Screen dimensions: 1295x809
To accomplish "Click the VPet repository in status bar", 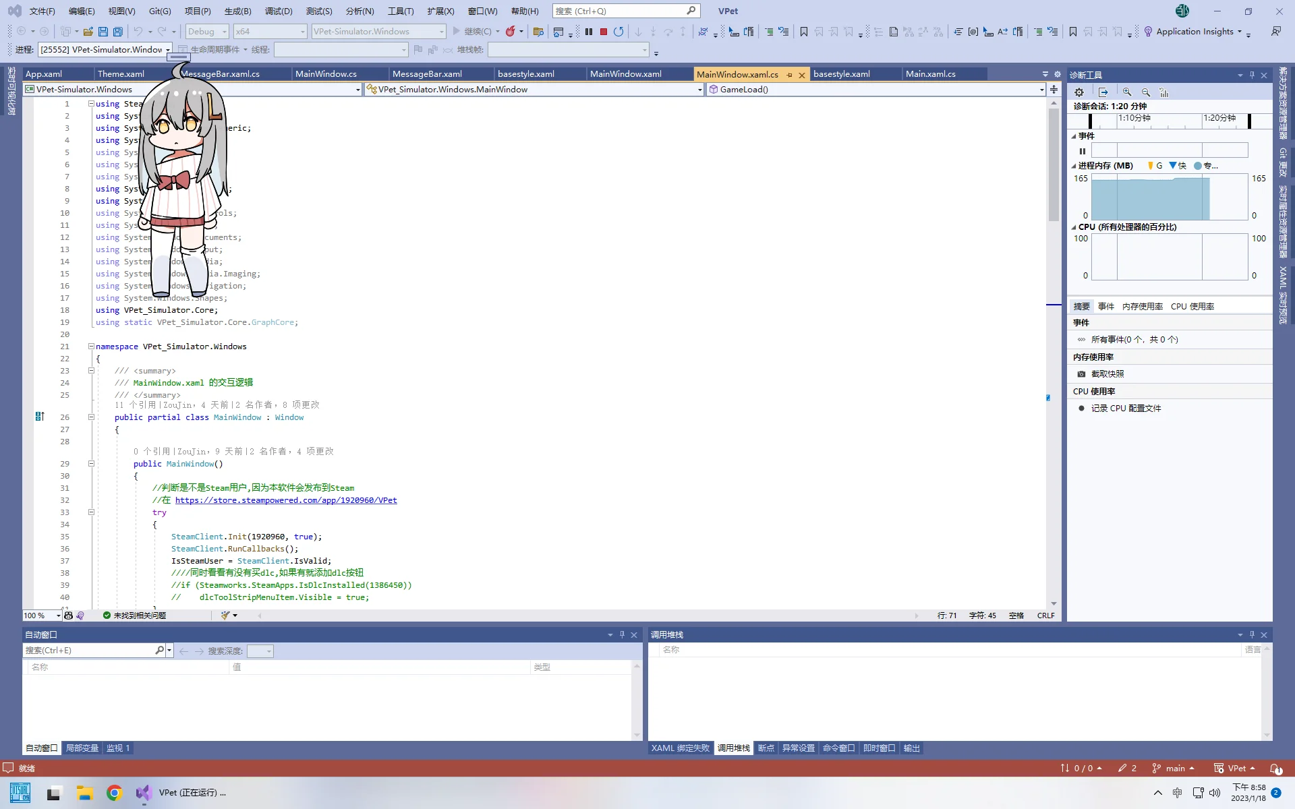I will [1235, 768].
